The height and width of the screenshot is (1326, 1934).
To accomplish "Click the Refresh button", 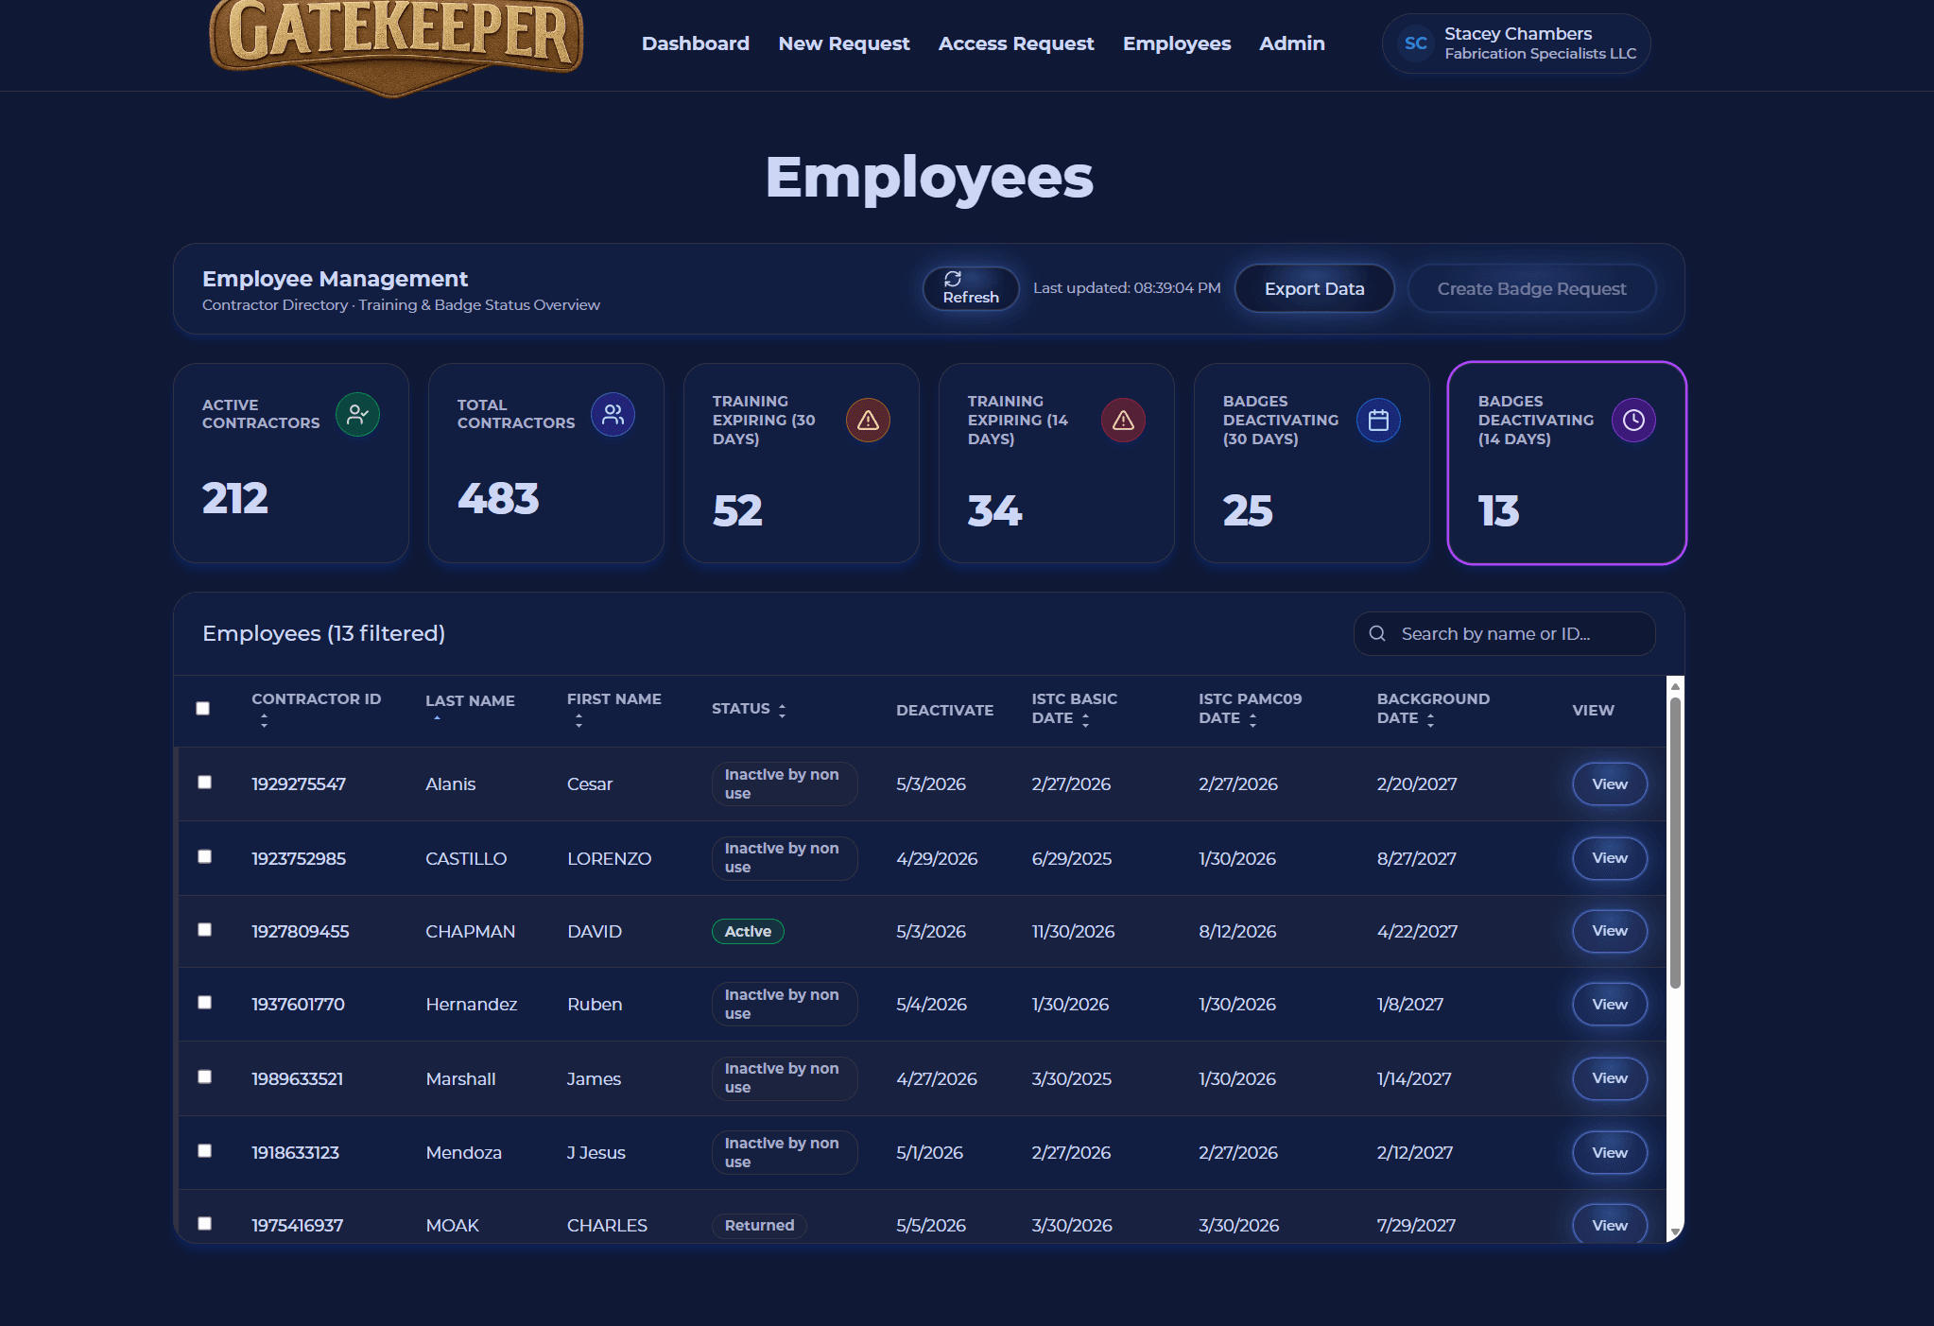I will pyautogui.click(x=971, y=288).
